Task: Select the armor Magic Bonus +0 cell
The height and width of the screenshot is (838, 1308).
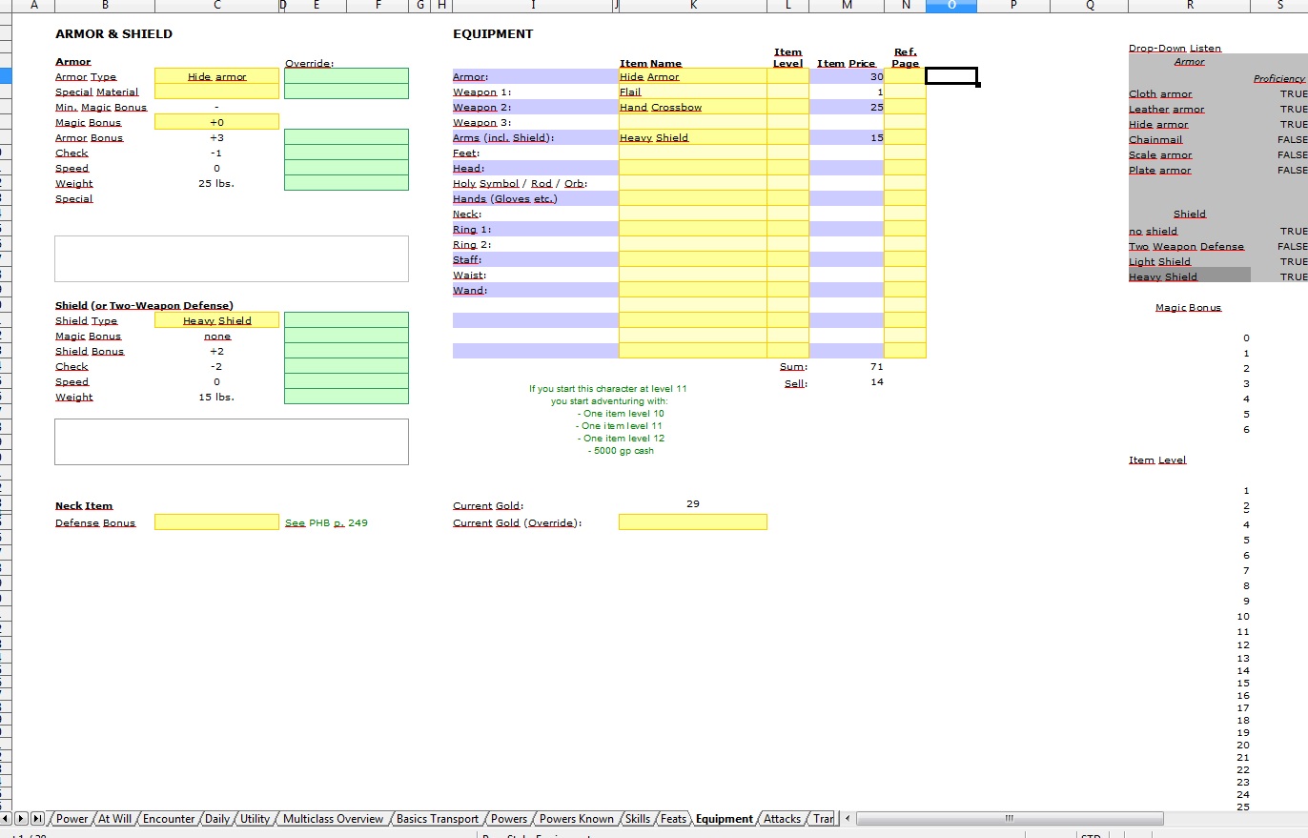Action: 216,122
